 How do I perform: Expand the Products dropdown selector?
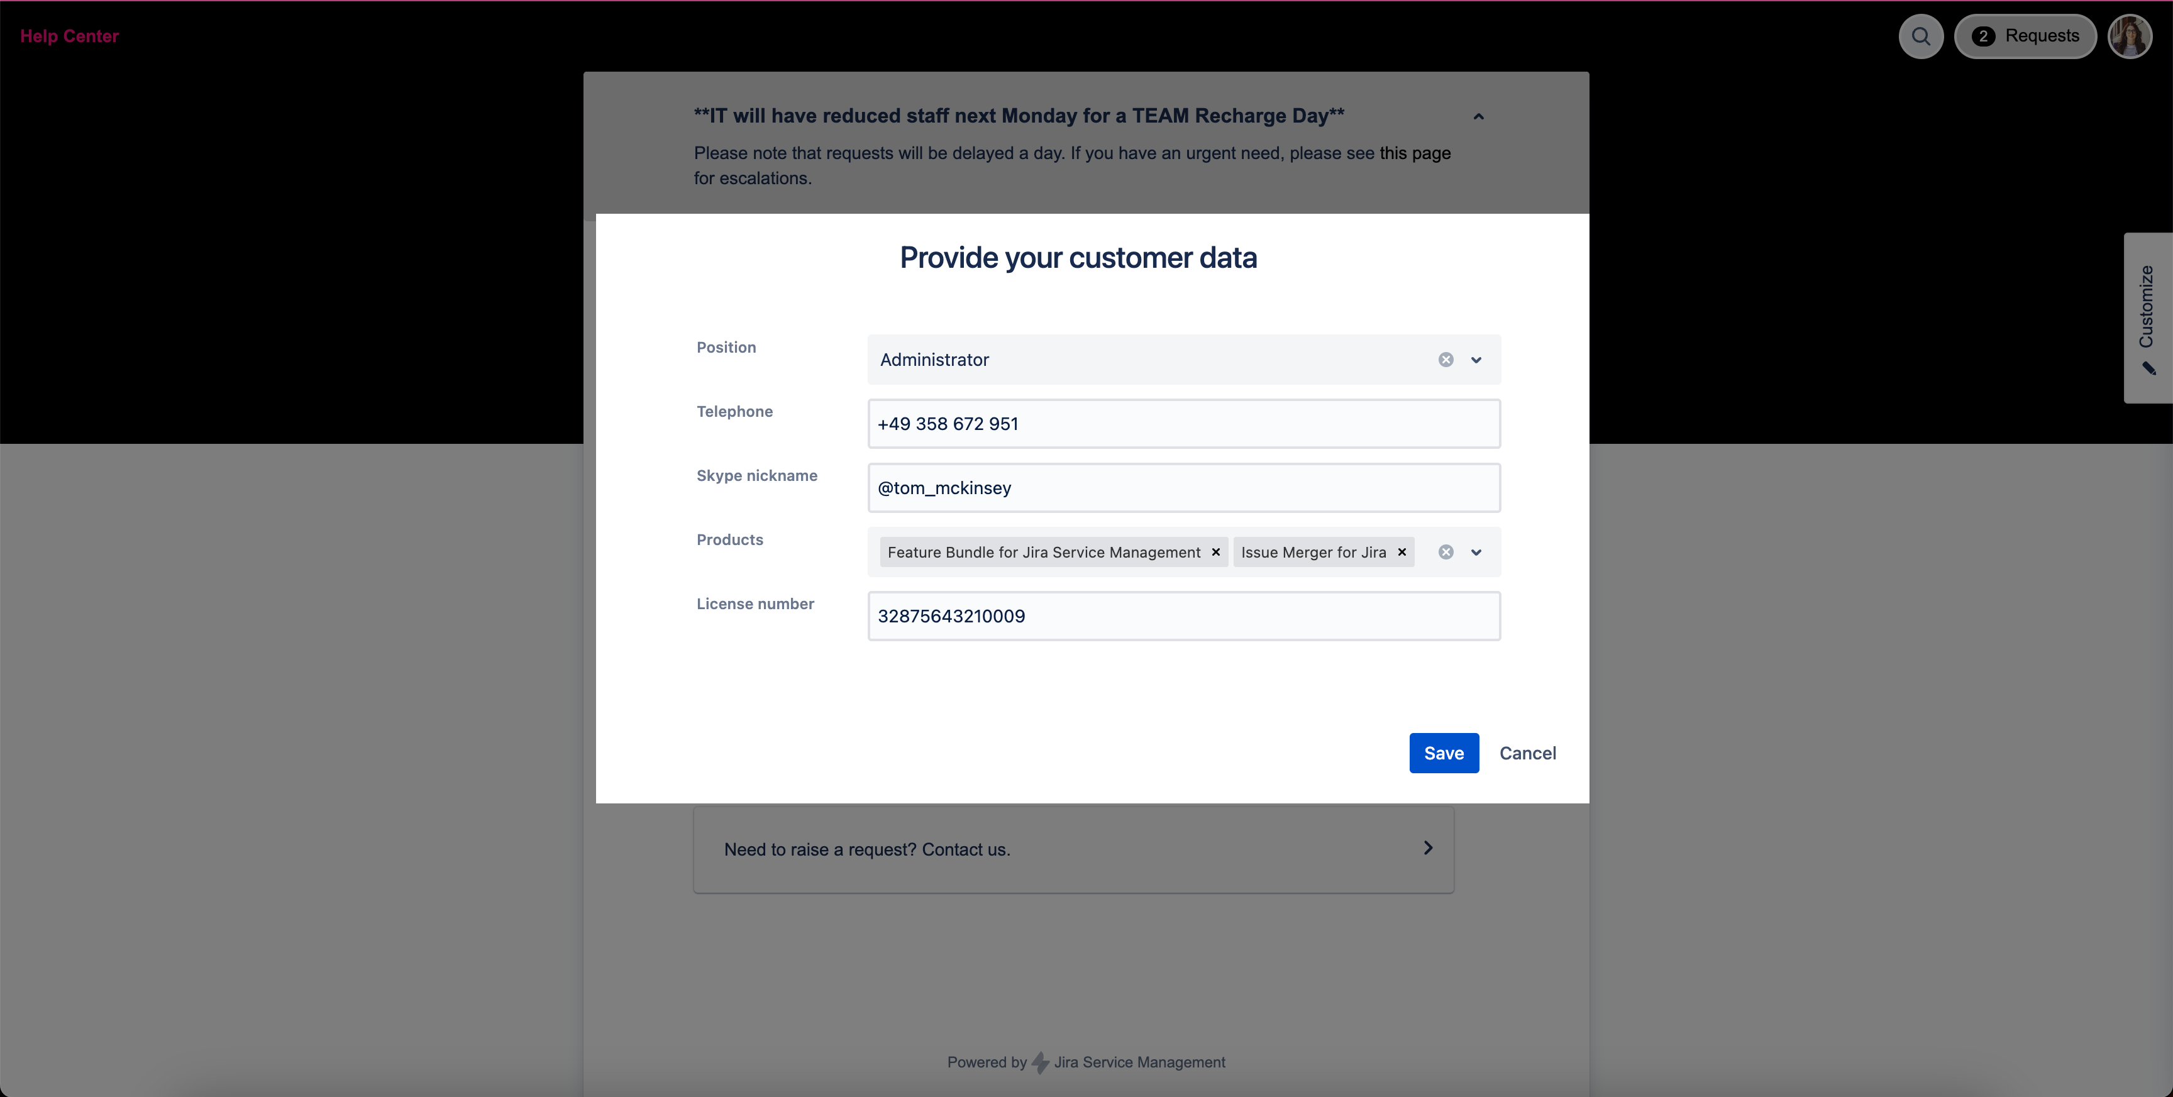(1478, 551)
